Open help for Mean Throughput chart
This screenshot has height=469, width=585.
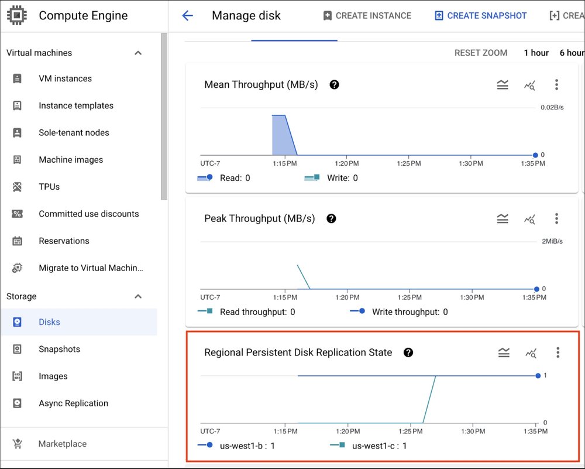click(334, 85)
